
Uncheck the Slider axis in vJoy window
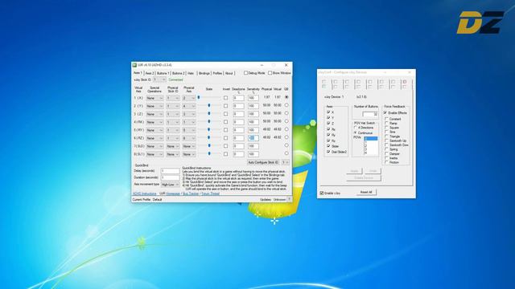pos(328,146)
